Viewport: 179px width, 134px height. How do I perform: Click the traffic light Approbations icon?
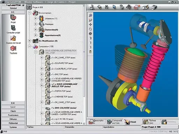[x=41, y=35]
